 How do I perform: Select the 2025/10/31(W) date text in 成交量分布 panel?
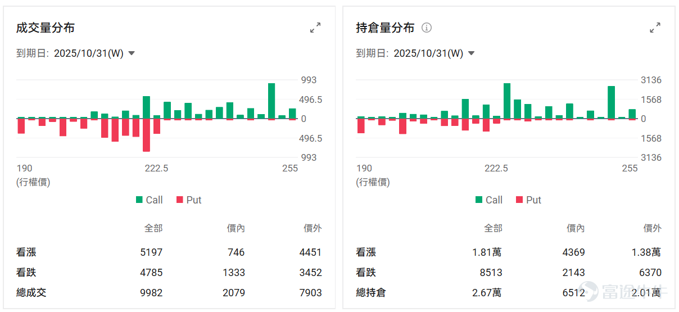88,53
